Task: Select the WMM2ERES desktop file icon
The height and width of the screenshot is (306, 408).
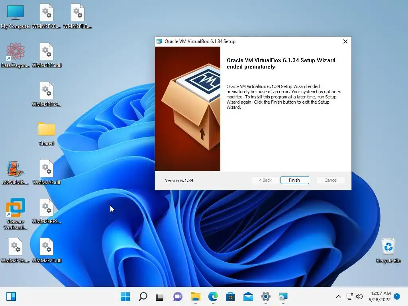Action: point(47,212)
